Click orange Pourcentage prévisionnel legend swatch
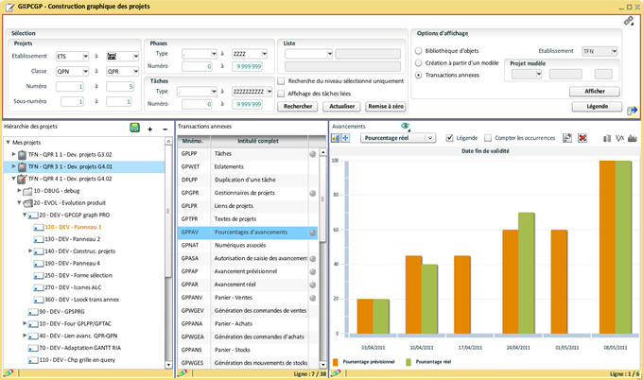The image size is (643, 380). point(336,362)
